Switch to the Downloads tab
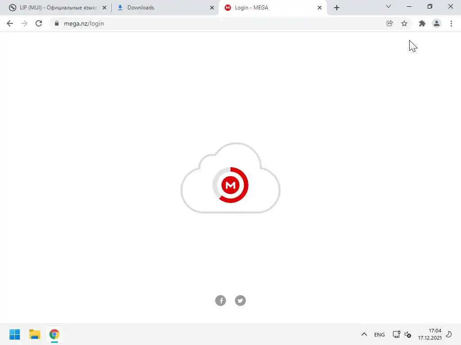 coord(165,8)
